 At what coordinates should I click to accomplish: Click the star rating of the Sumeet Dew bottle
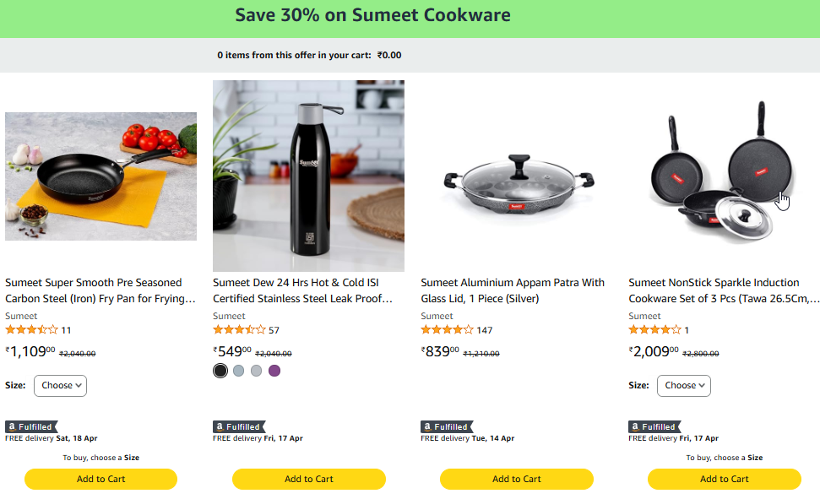tap(239, 330)
